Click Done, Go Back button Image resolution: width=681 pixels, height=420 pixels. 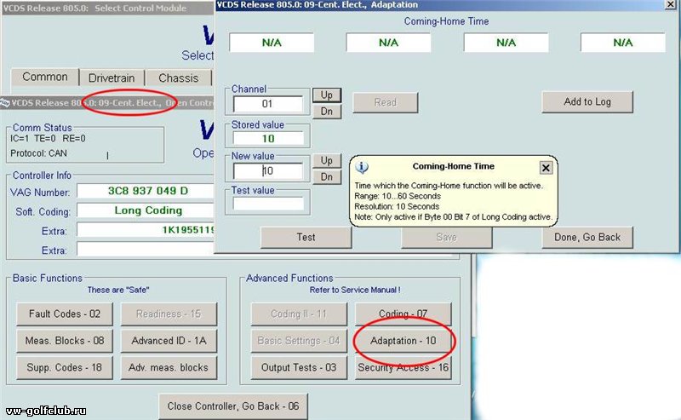[x=587, y=238]
